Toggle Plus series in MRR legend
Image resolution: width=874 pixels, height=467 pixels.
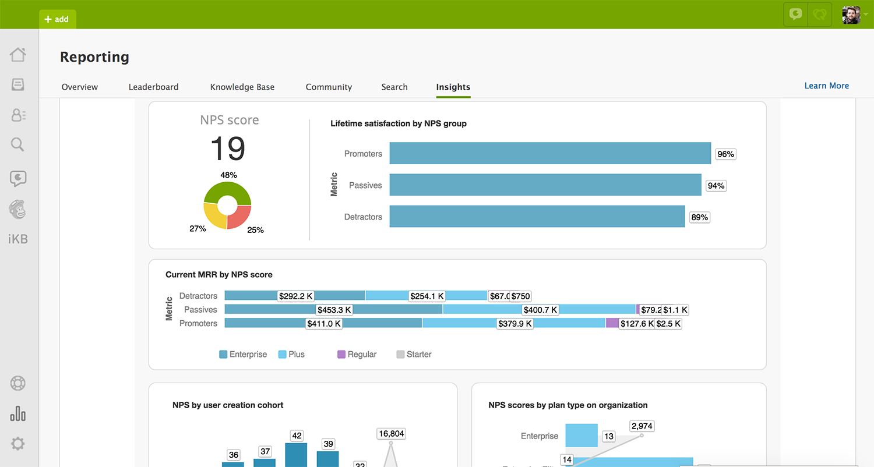tap(291, 354)
